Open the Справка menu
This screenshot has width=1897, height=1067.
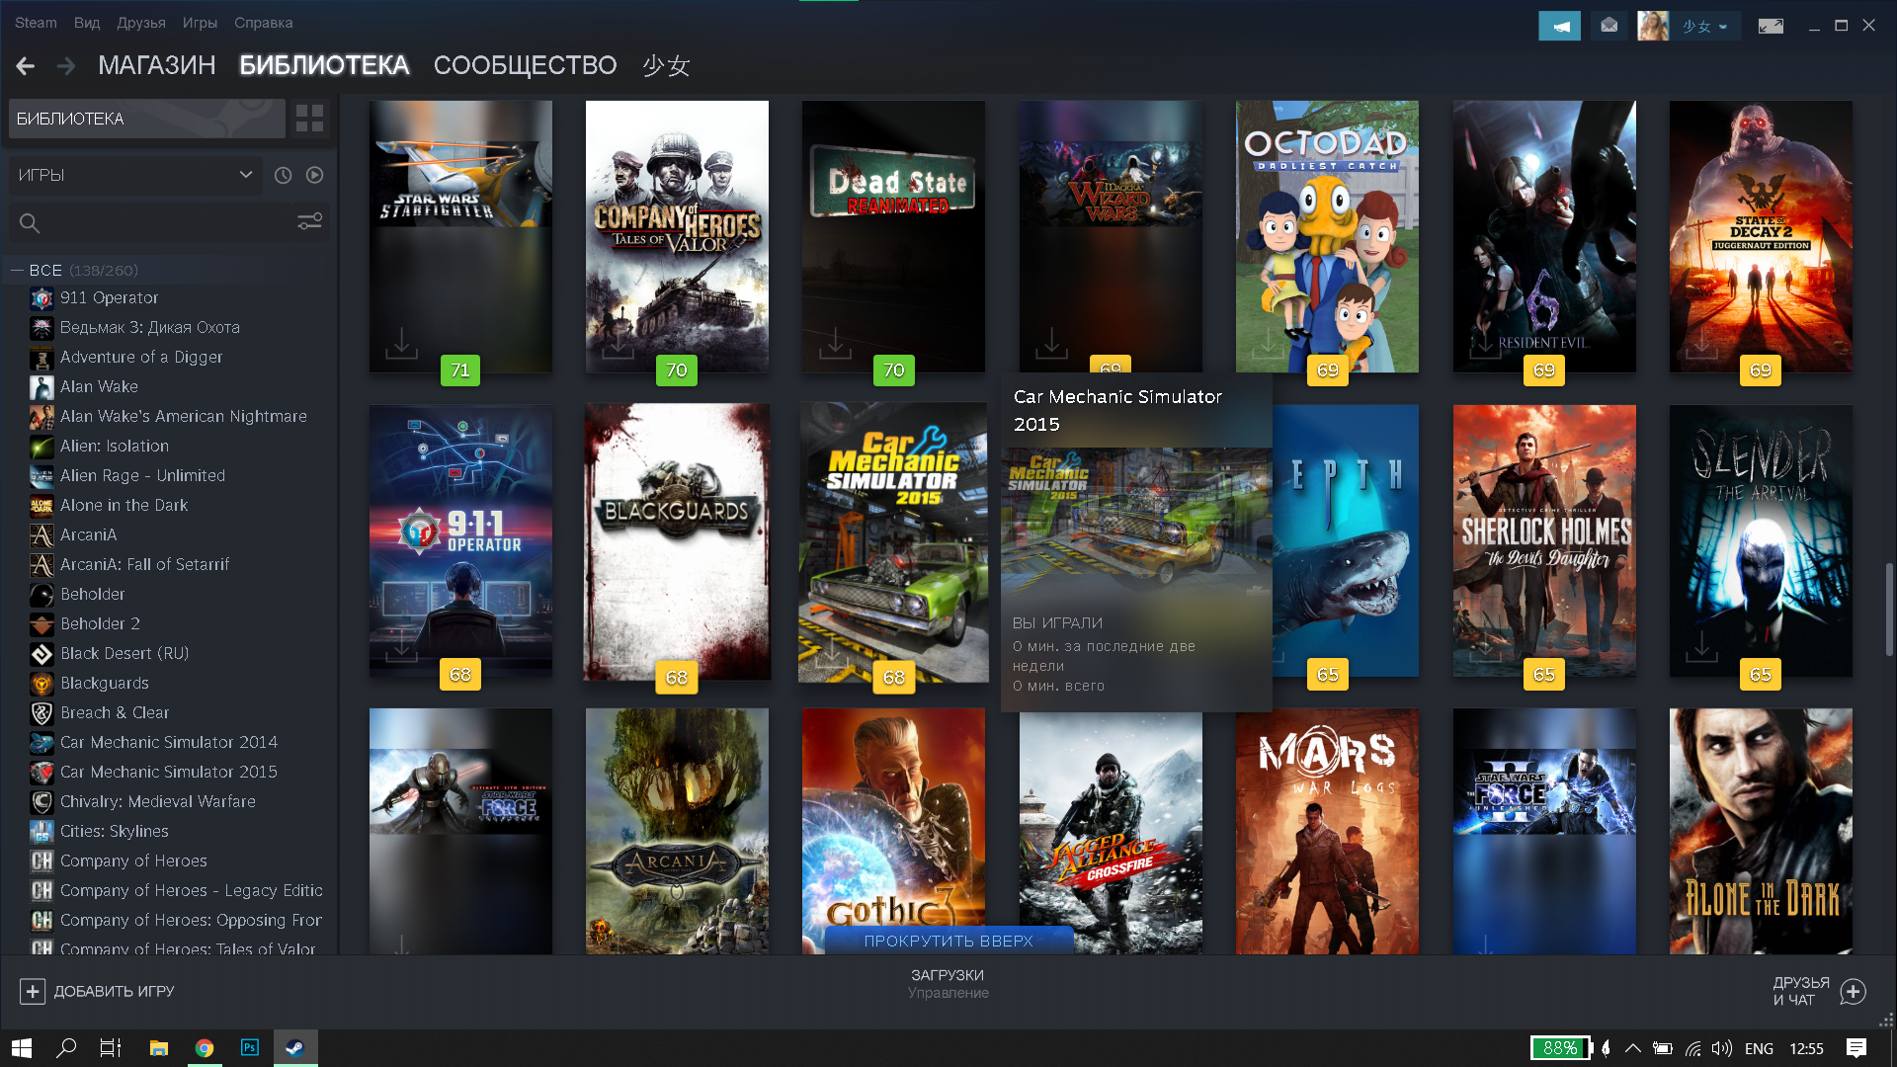pos(263,23)
